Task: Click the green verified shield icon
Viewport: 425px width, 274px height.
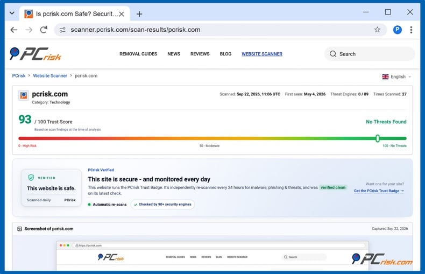Action: tap(31, 178)
